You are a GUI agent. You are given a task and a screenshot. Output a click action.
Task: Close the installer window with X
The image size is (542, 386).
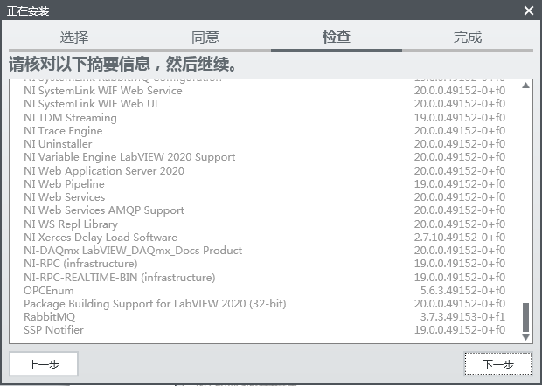[x=528, y=10]
